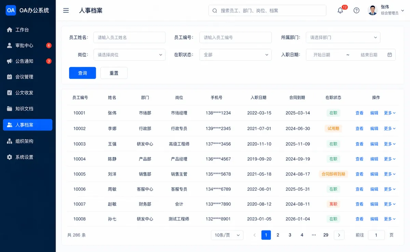This screenshot has width=410, height=252.
Task: Click the 重置 reset button
Action: 114,73
